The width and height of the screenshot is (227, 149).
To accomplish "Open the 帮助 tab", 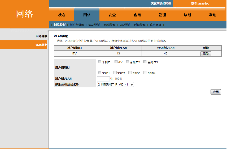I will [x=213, y=15].
